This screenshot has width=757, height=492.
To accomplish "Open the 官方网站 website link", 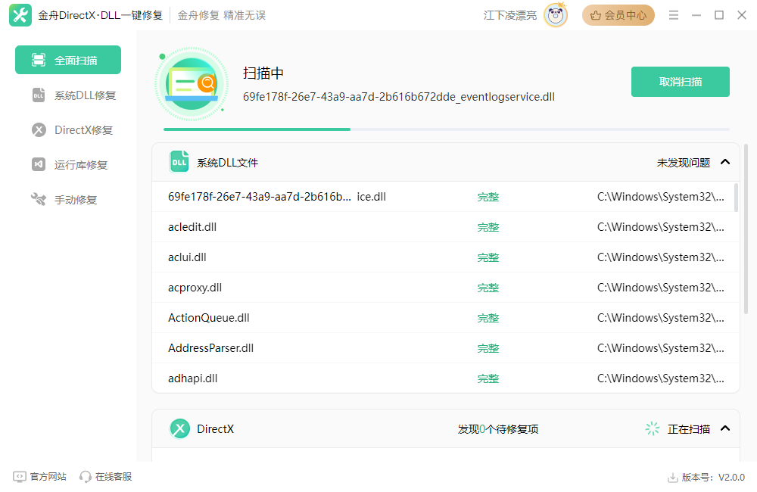I will (39, 477).
